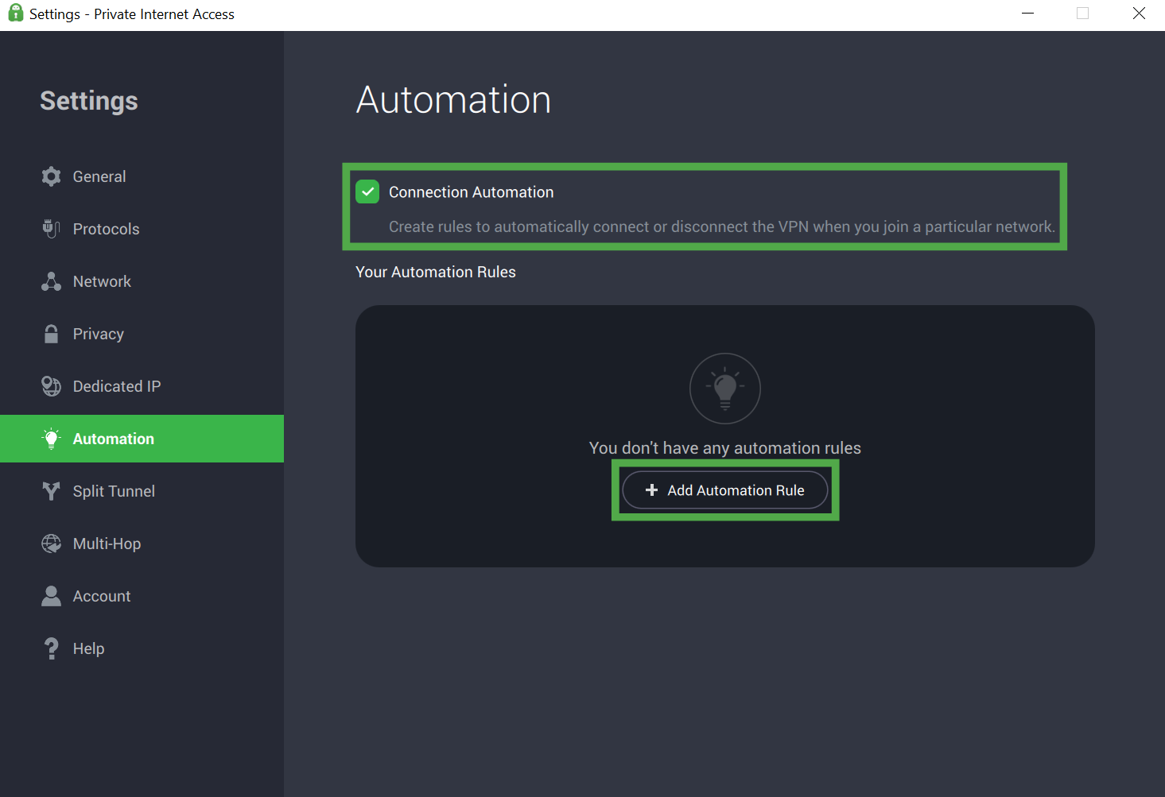Click 'You don't have any automation rules' text
This screenshot has width=1165, height=797.
coord(725,448)
